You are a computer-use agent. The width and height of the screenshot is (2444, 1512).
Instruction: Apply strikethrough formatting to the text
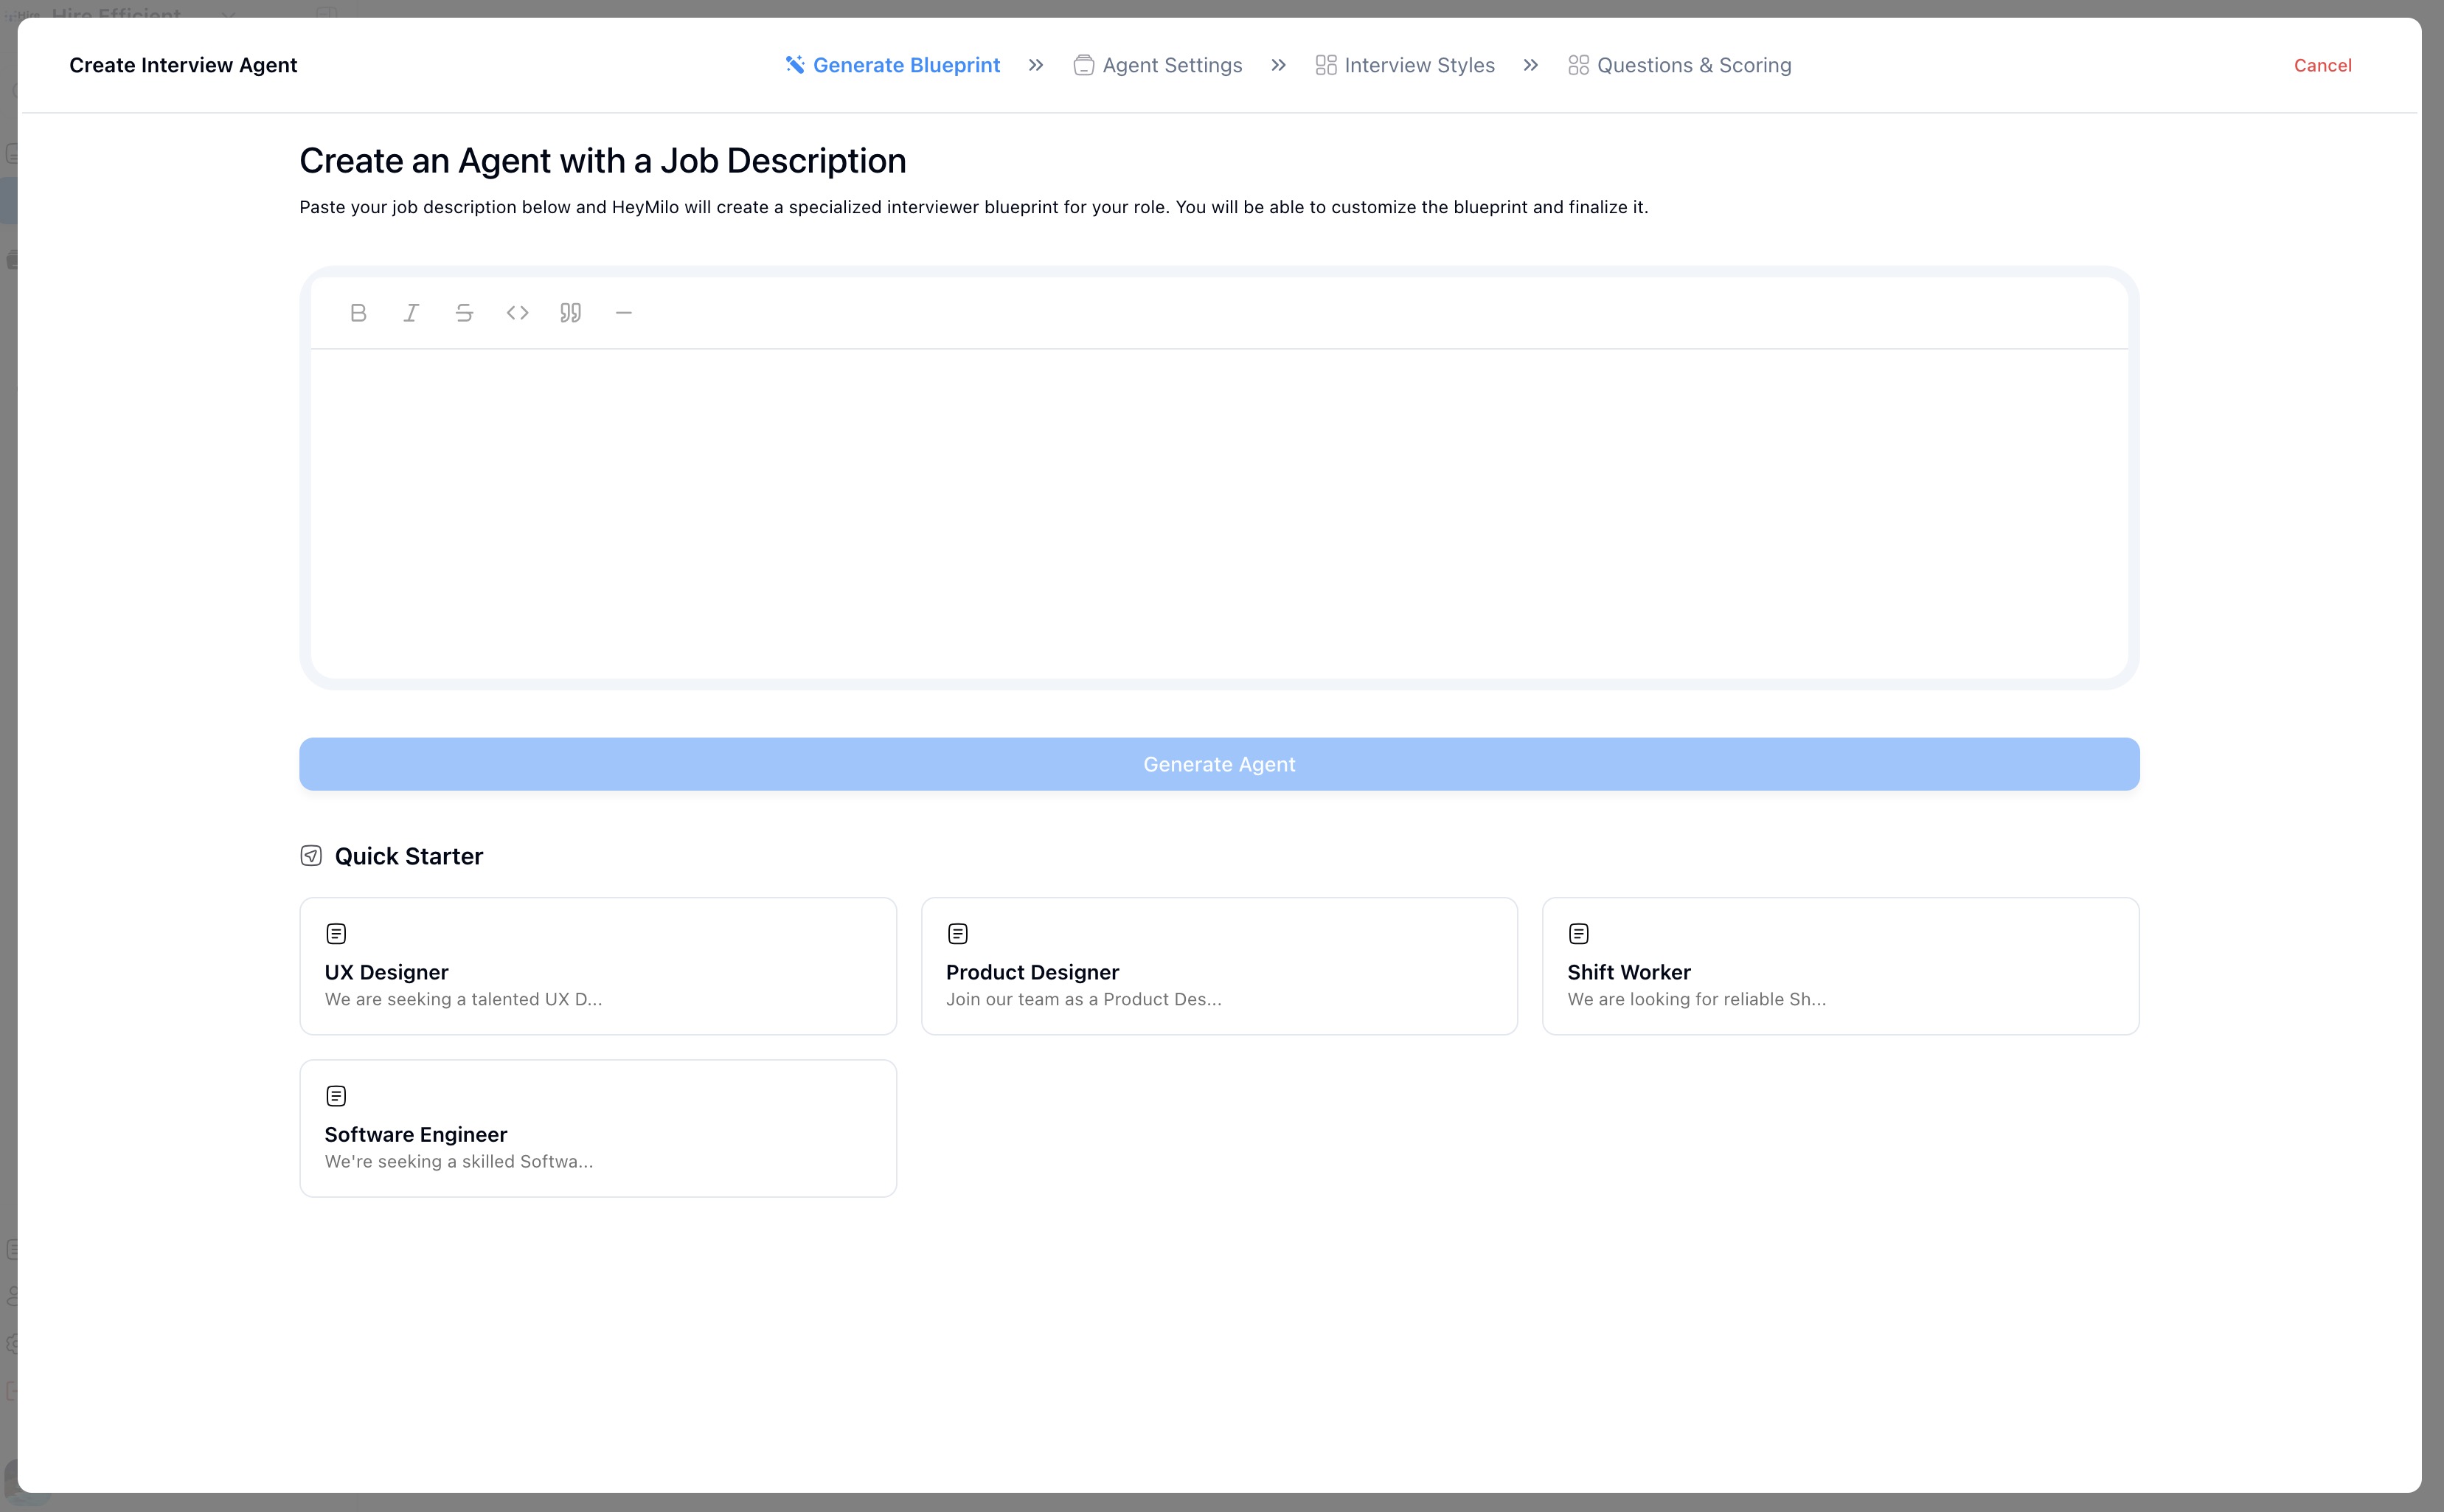(464, 312)
